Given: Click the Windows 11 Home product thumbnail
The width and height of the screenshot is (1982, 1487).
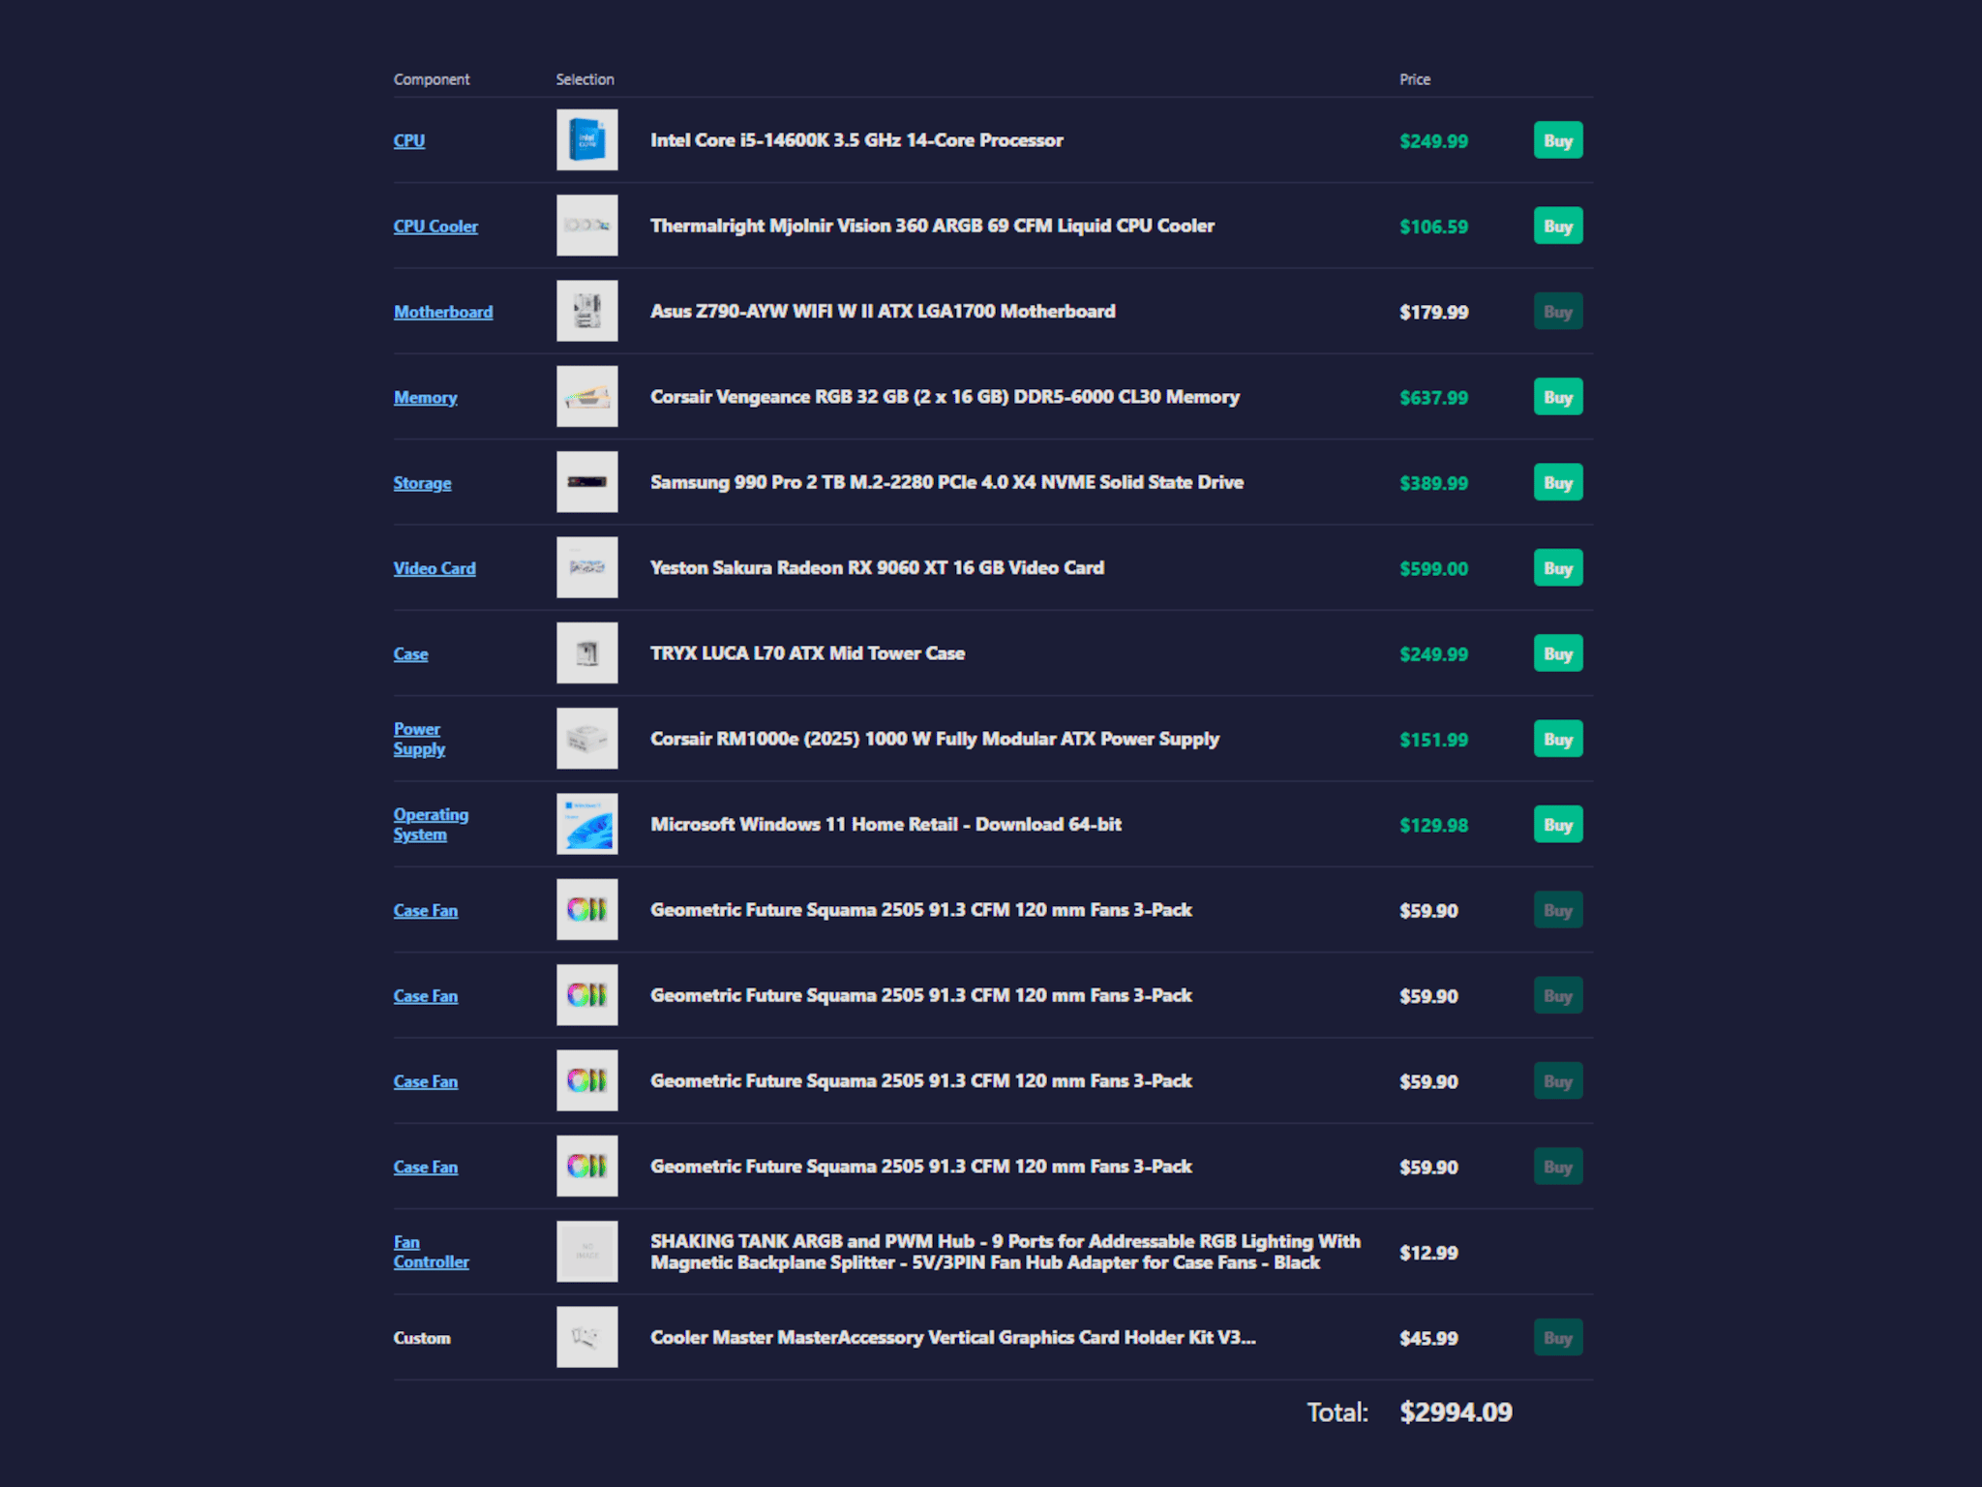Looking at the screenshot, I should [x=587, y=824].
